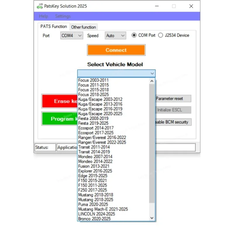Click the Parameter reset button
Image resolution: width=234 pixels, height=234 pixels.
click(x=173, y=99)
